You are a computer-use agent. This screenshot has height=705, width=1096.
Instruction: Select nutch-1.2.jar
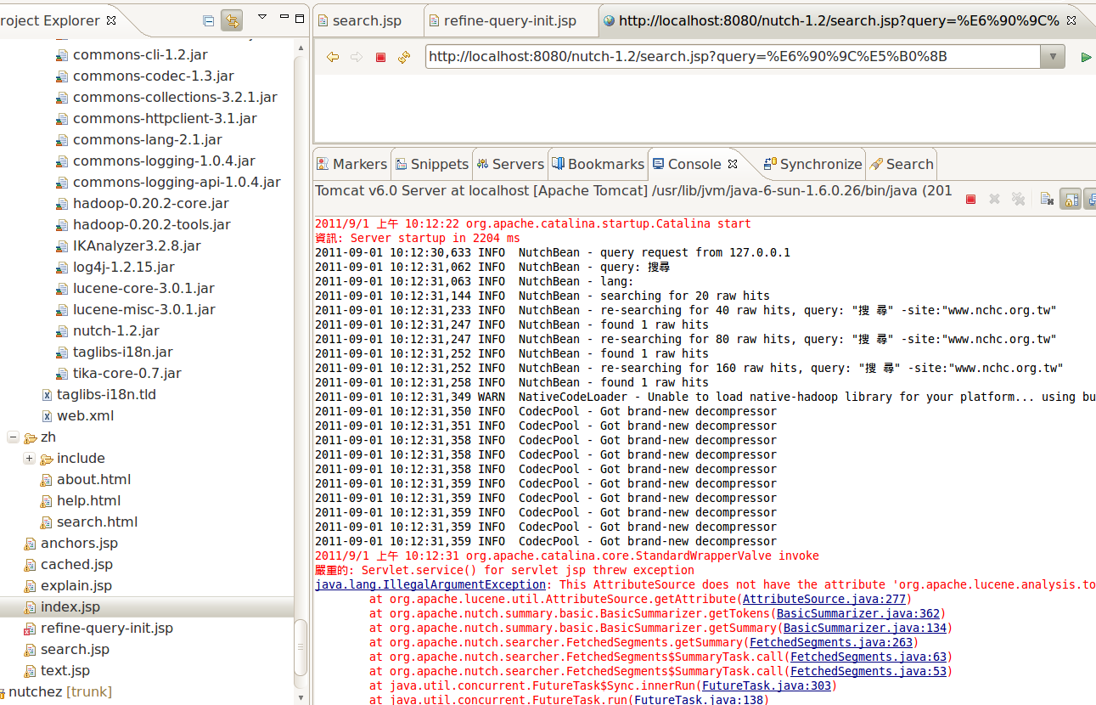116,330
